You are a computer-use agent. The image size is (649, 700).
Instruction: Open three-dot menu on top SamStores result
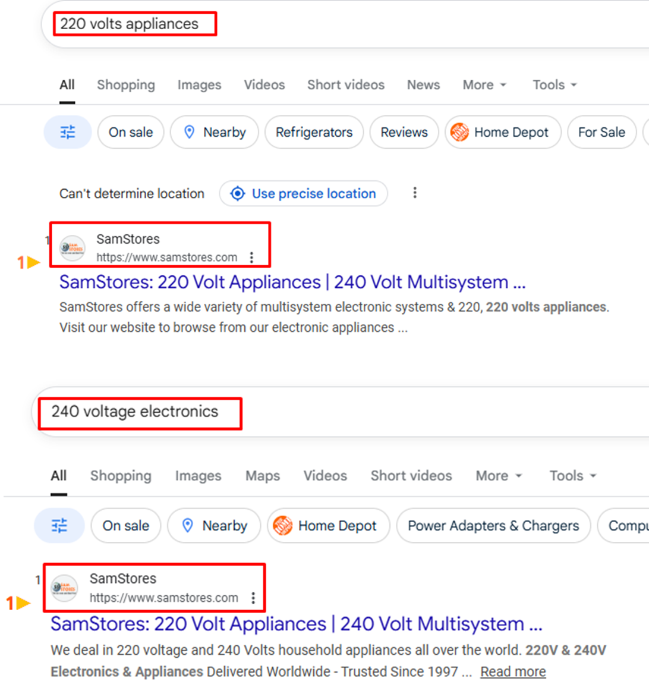pyautogui.click(x=252, y=258)
